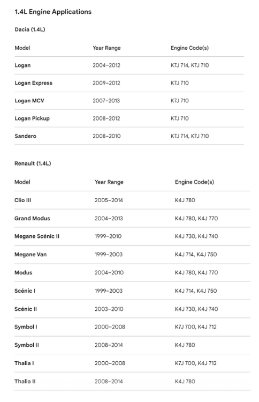Select the Logan Express row name

[34, 83]
